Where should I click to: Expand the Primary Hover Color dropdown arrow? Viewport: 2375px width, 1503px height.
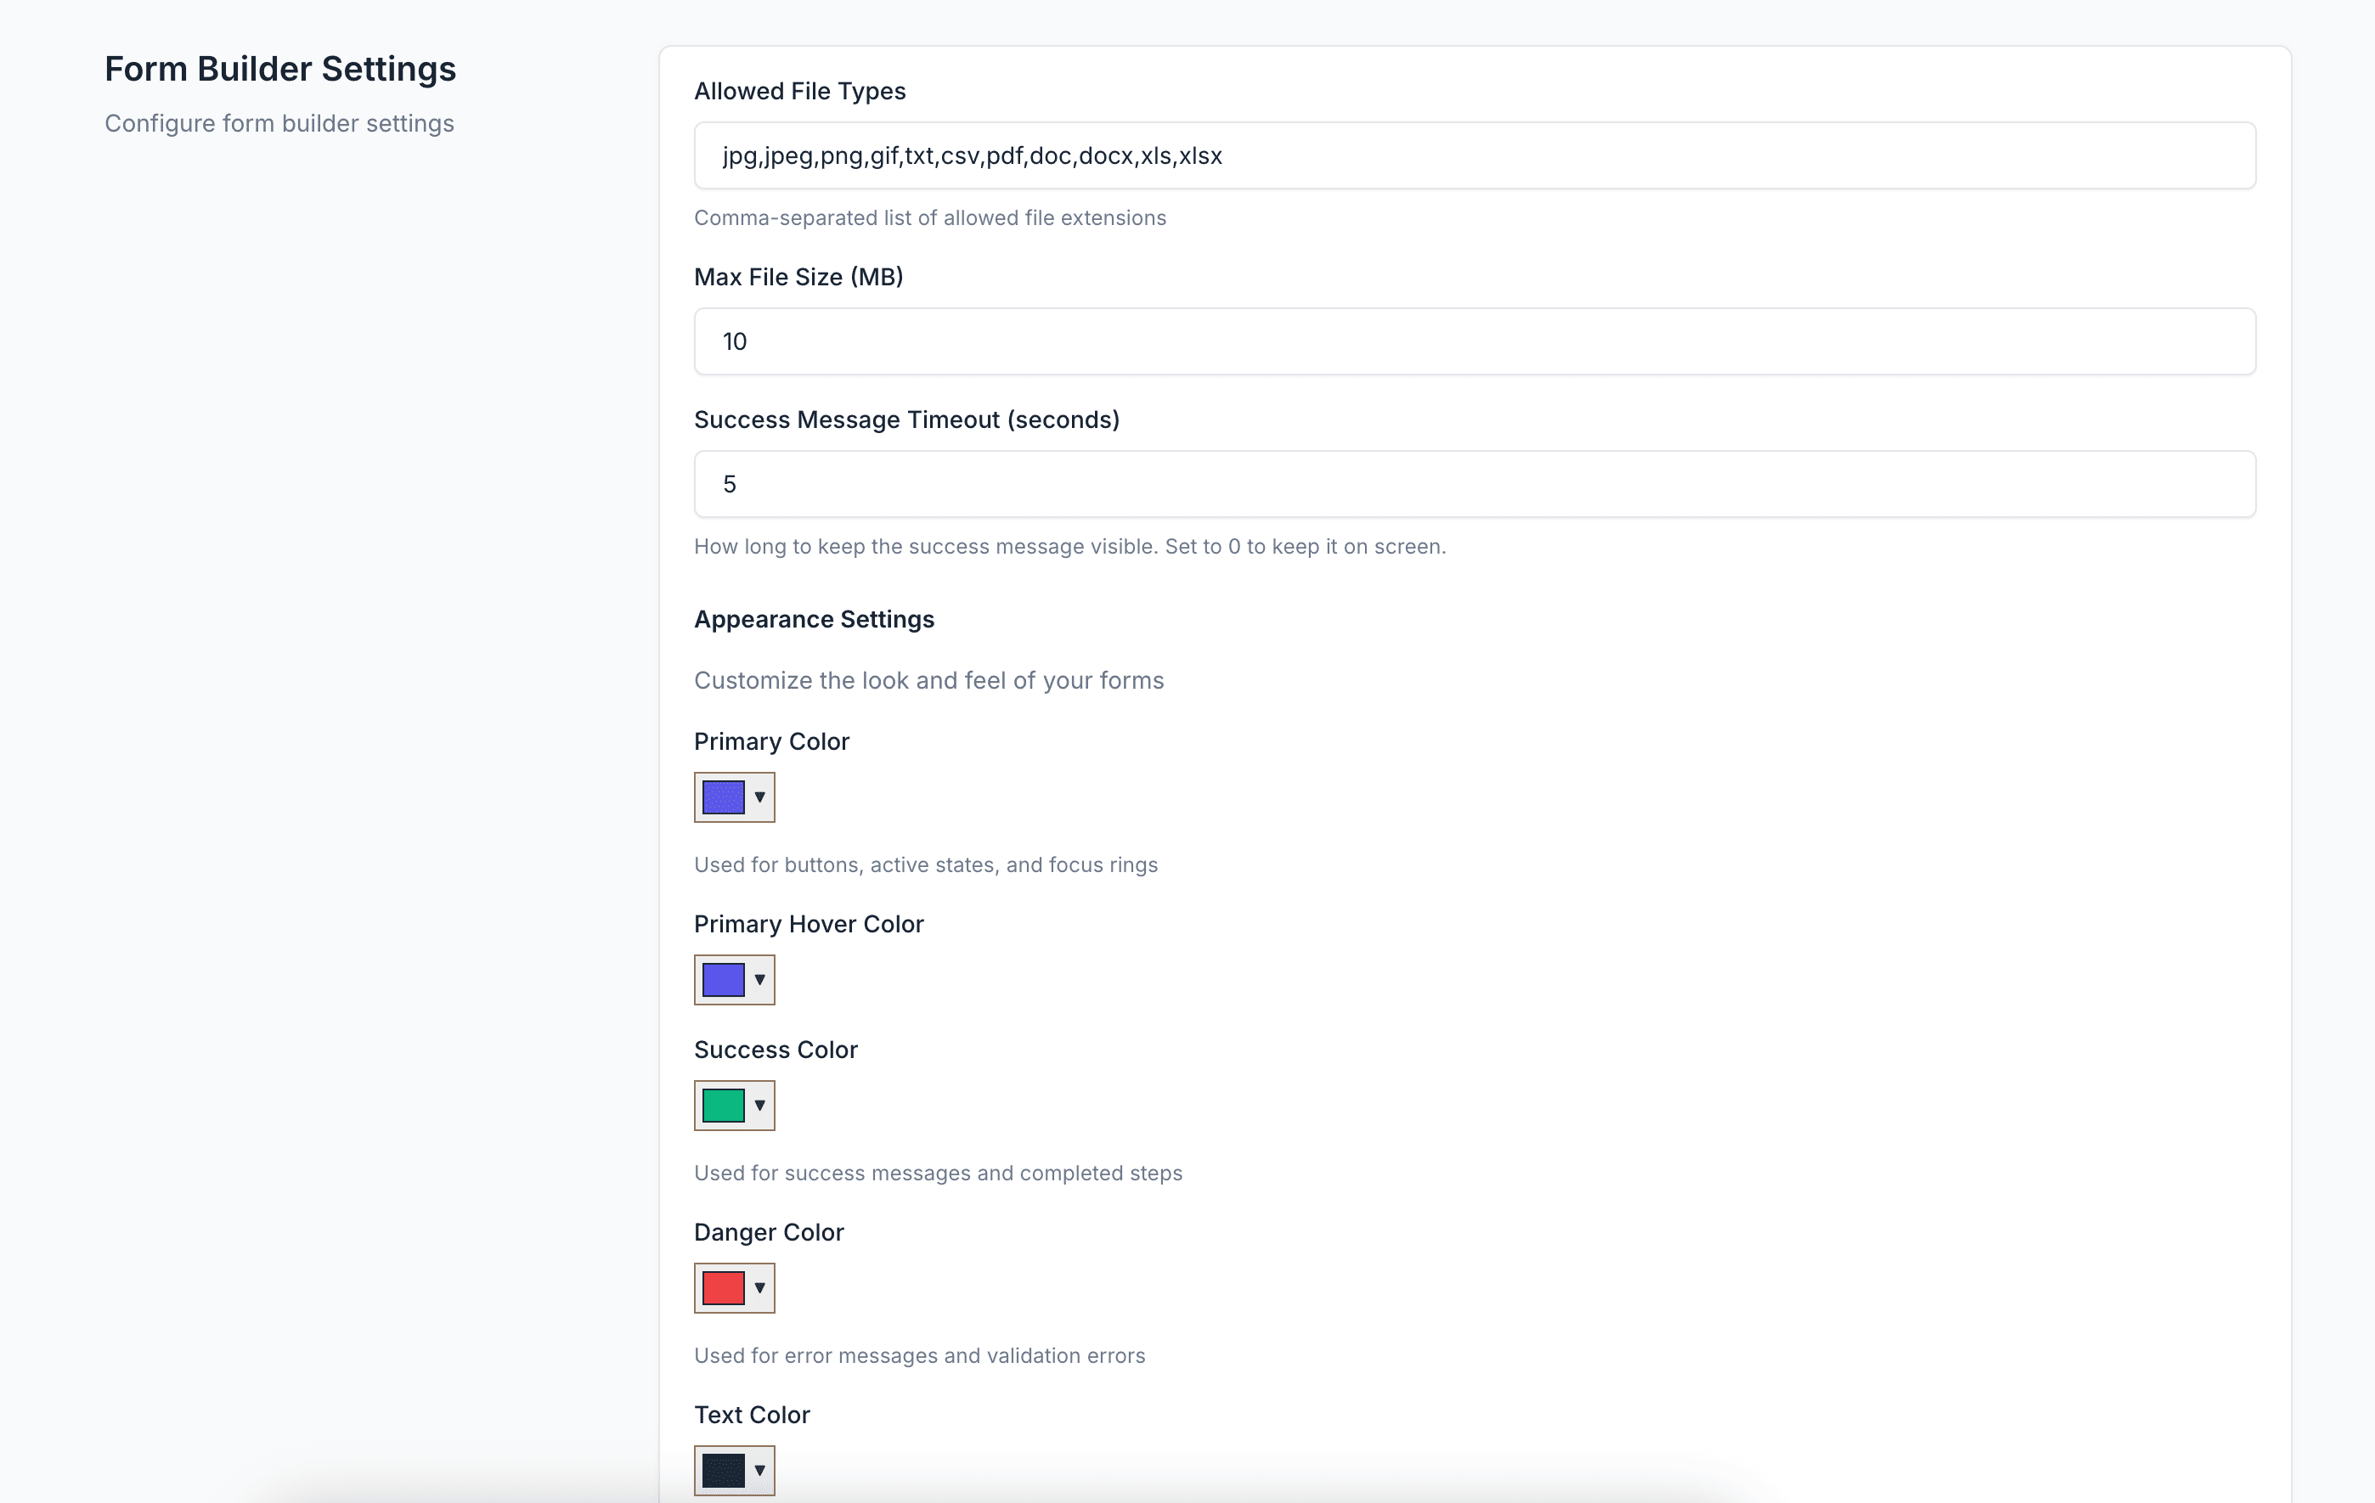point(759,979)
